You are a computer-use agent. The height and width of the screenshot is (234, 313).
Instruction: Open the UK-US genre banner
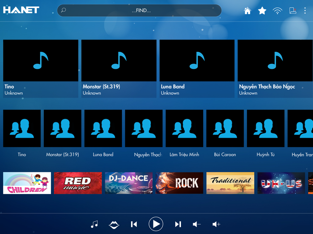pyautogui.click(x=281, y=183)
